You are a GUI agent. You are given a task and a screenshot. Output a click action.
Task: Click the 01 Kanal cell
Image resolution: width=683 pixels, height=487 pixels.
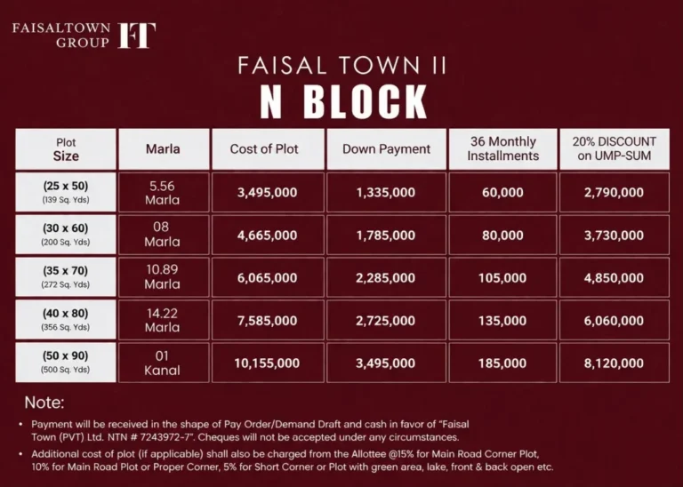[164, 363]
